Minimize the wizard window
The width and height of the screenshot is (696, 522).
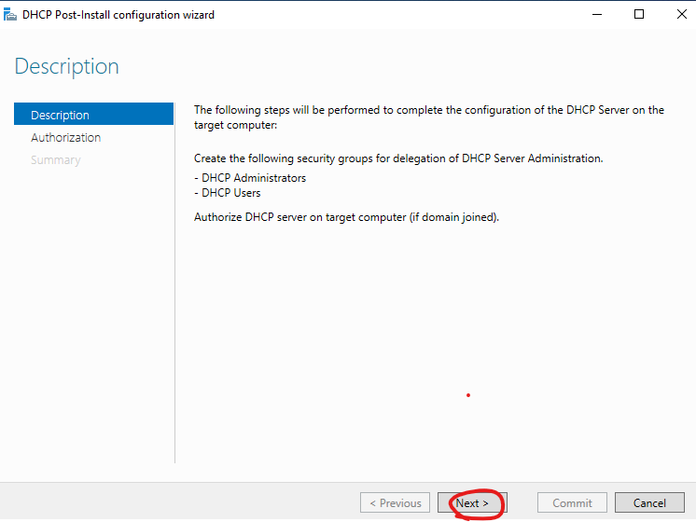pos(597,14)
